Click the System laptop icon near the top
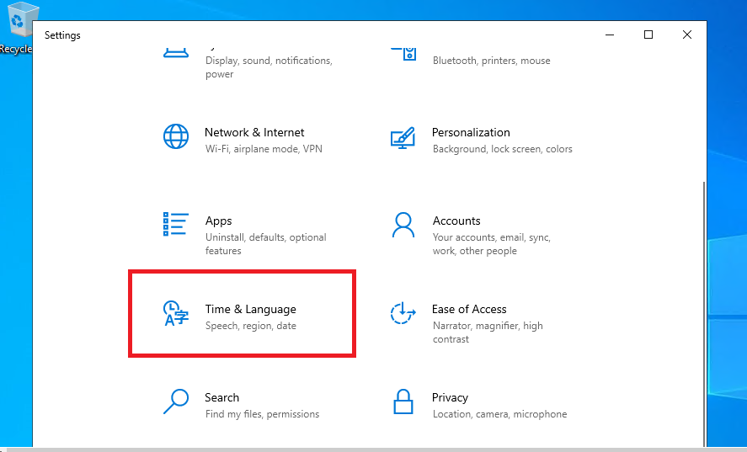The height and width of the screenshot is (452, 747). coord(176,52)
